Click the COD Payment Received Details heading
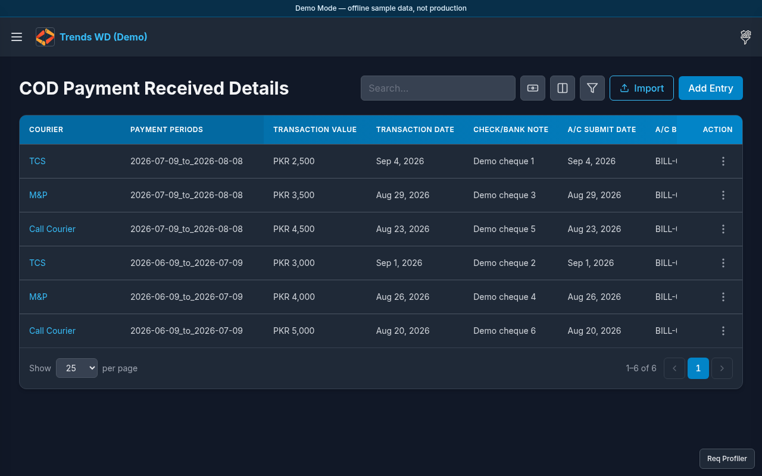 coord(154,88)
